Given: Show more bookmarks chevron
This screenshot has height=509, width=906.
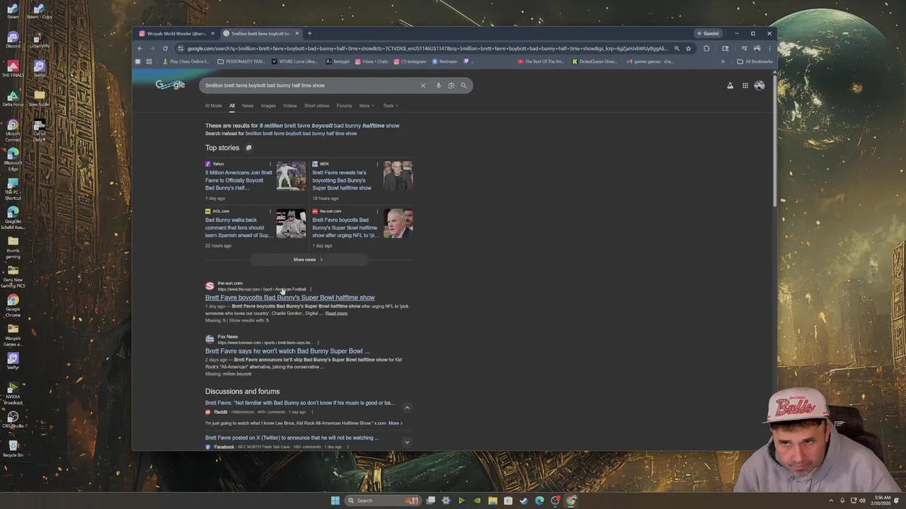Looking at the screenshot, I should coord(723,62).
